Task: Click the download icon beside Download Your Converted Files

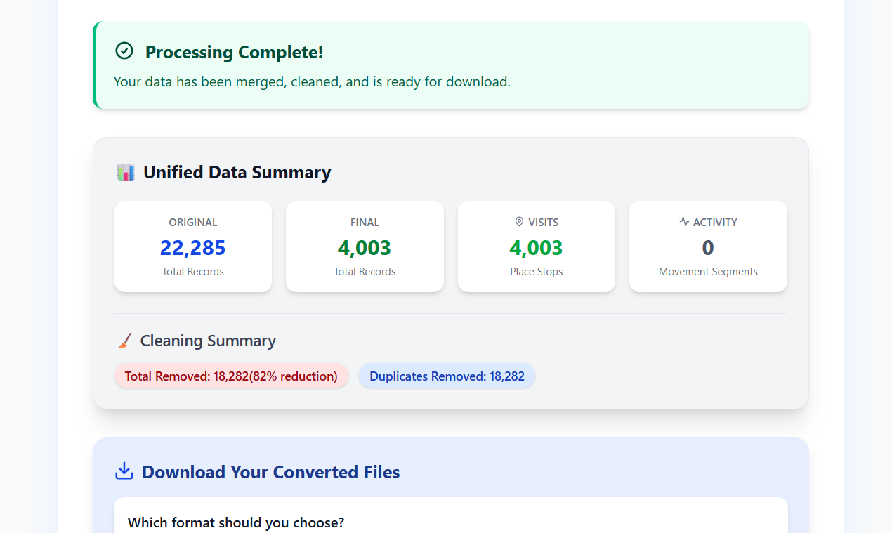Action: pos(124,471)
